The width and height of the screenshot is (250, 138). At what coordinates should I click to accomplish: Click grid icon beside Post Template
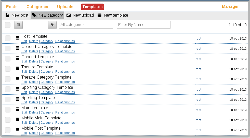pos(18,38)
